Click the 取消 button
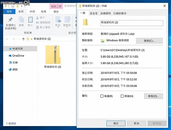 tap(137, 123)
